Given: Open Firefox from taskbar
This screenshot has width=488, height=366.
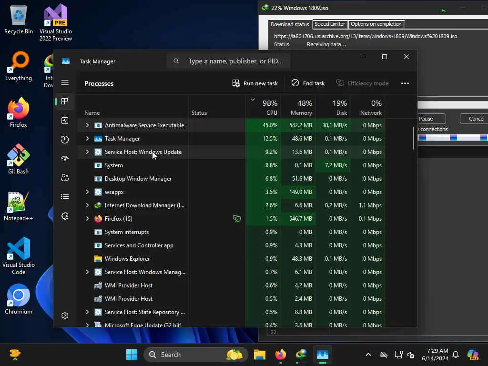Looking at the screenshot, I should [x=280, y=355].
